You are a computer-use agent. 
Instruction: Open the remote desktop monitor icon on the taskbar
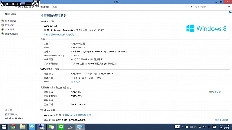click(42, 127)
